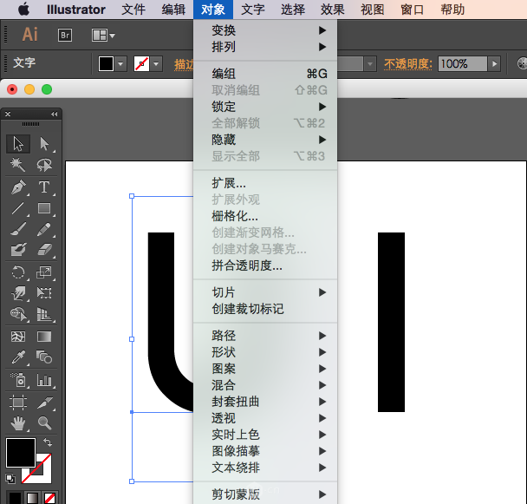Click the opacity 100% input field

pos(463,63)
